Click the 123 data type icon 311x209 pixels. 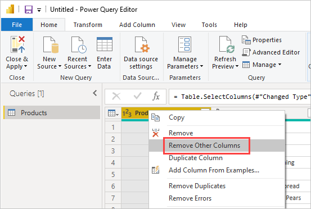(x=127, y=113)
